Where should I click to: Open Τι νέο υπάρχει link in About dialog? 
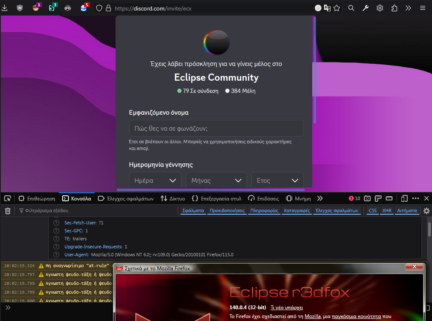[x=287, y=308]
